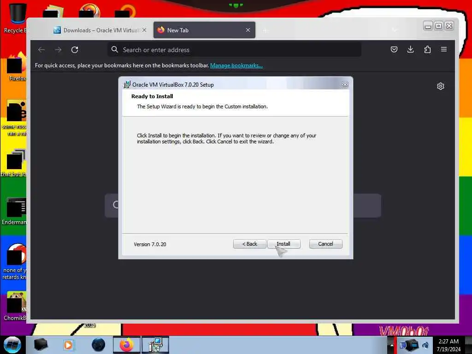Open the media player taskbar icon

click(x=68, y=345)
